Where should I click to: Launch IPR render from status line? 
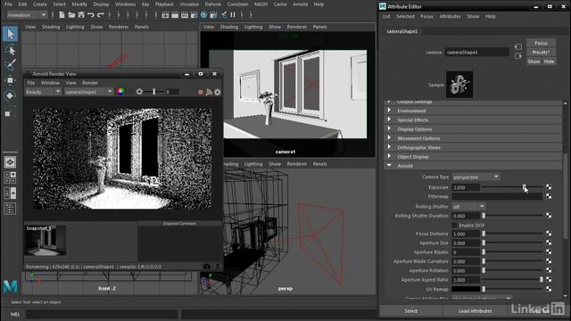click(x=185, y=15)
